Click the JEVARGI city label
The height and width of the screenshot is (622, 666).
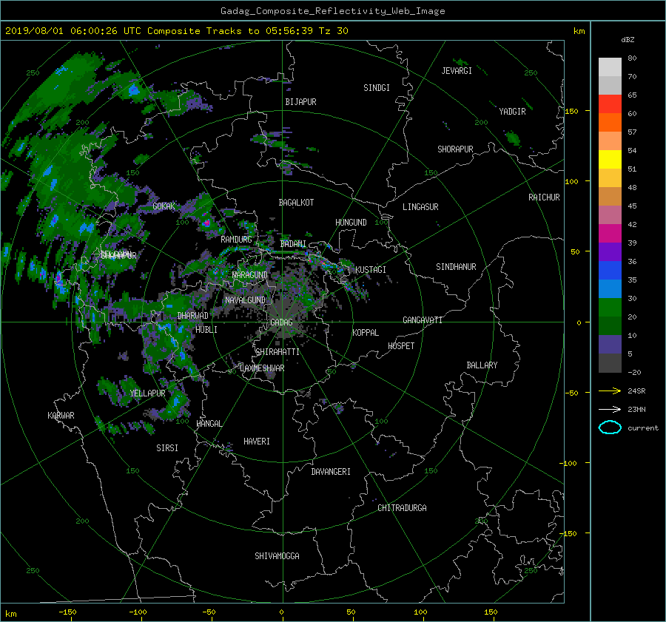tap(457, 71)
